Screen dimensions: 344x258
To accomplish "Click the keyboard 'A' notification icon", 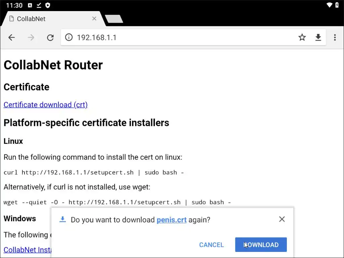I will 30,5.
